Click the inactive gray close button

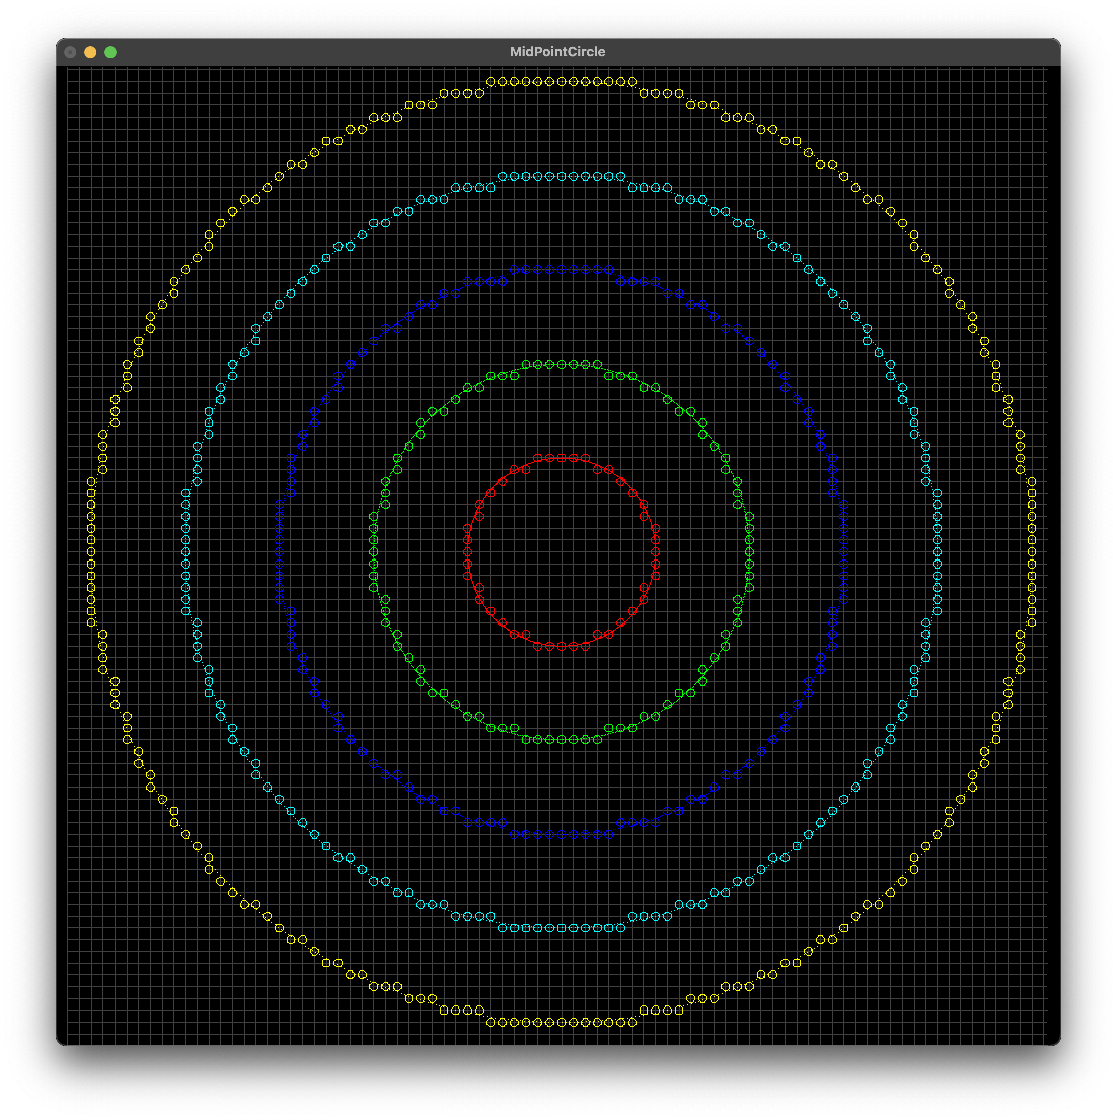click(70, 52)
